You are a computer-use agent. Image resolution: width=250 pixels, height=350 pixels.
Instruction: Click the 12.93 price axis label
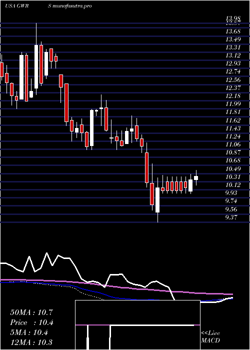click(233, 63)
